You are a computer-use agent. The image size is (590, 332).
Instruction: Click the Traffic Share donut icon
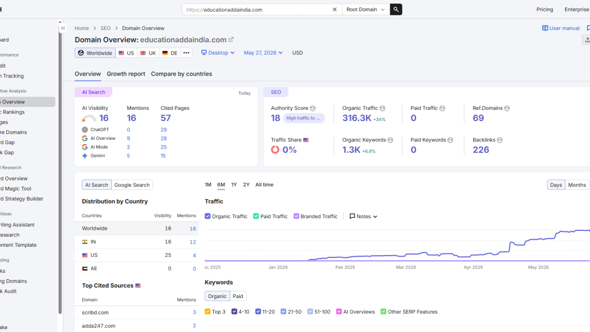(x=275, y=150)
